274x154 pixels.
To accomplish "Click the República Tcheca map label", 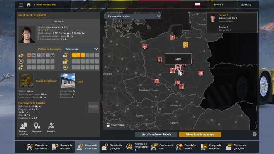I will pyautogui.click(x=149, y=90).
